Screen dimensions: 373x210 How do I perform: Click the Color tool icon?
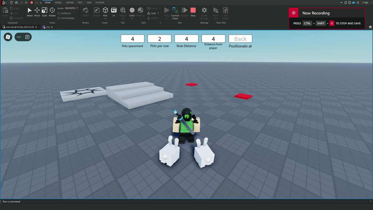[x=132, y=10]
